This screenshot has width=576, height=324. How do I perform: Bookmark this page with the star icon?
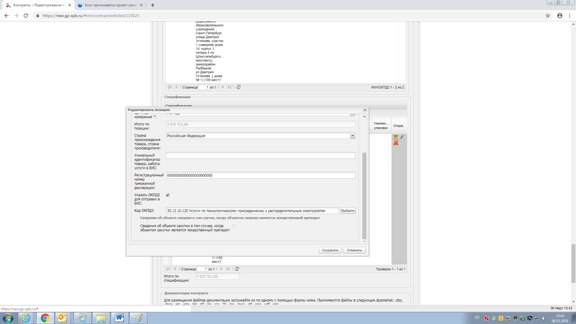[x=548, y=16]
